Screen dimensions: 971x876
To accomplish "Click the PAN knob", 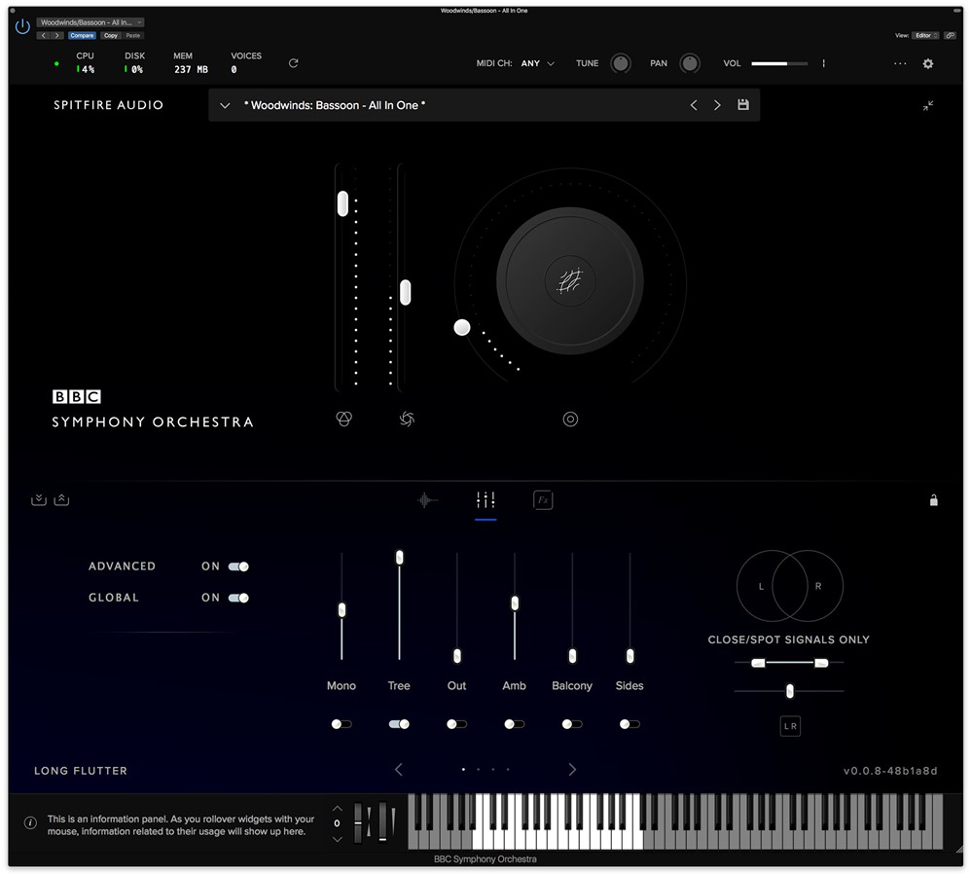I will click(x=689, y=63).
